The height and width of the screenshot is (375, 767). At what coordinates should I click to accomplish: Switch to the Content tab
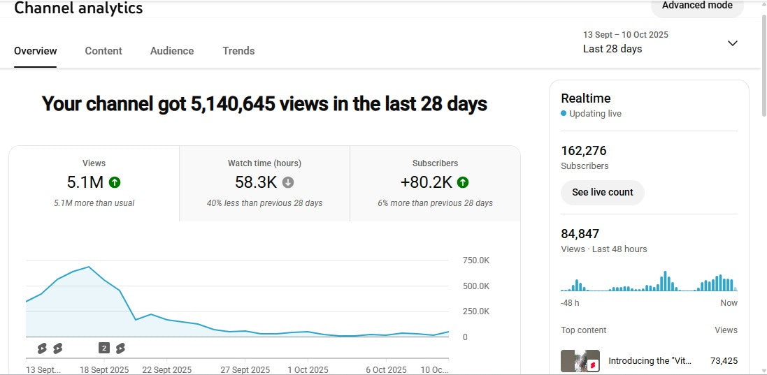click(x=103, y=51)
